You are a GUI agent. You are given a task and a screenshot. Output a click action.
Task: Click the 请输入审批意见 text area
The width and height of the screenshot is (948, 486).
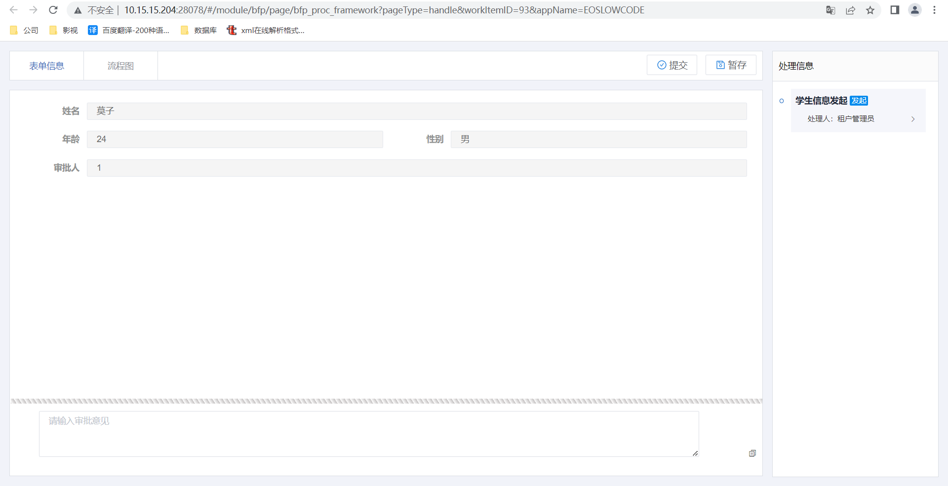tap(368, 433)
